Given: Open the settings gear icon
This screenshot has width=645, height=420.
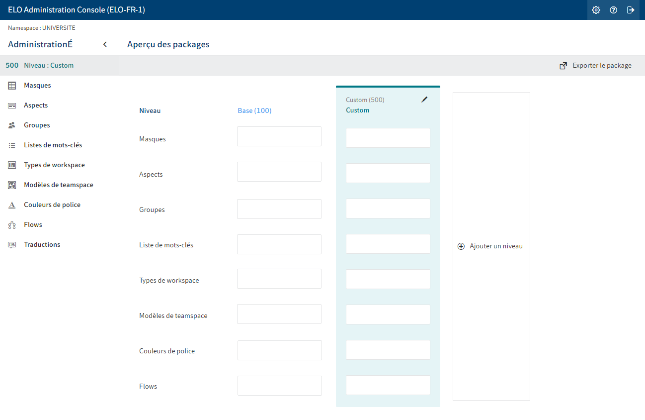Looking at the screenshot, I should tap(596, 10).
